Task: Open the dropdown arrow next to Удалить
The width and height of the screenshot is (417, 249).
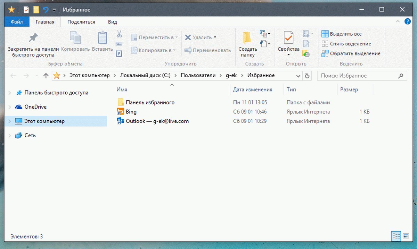Action: point(215,37)
